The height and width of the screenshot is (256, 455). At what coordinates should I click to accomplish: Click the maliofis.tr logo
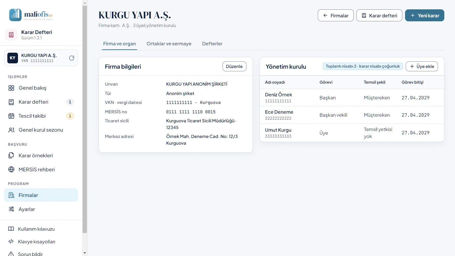[31, 14]
